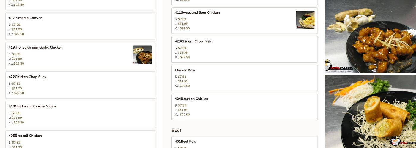Pick 423Chicken Chow Mein item

pyautogui.click(x=193, y=41)
